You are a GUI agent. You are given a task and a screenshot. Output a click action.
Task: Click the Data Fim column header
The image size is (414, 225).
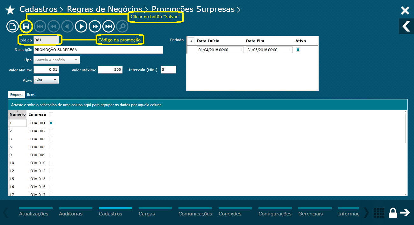click(255, 41)
